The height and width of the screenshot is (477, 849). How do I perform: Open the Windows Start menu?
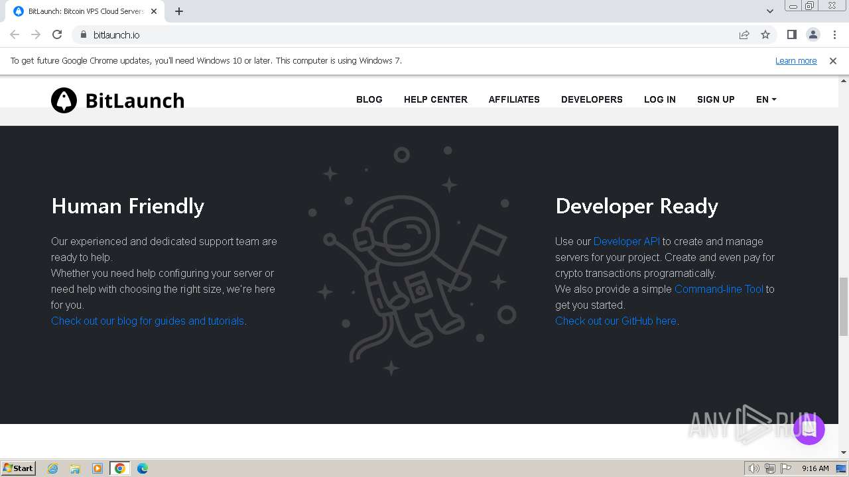point(19,468)
